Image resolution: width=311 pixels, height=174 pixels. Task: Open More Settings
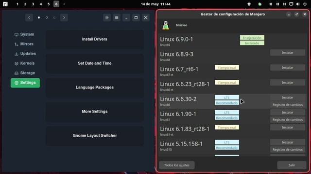(x=95, y=112)
